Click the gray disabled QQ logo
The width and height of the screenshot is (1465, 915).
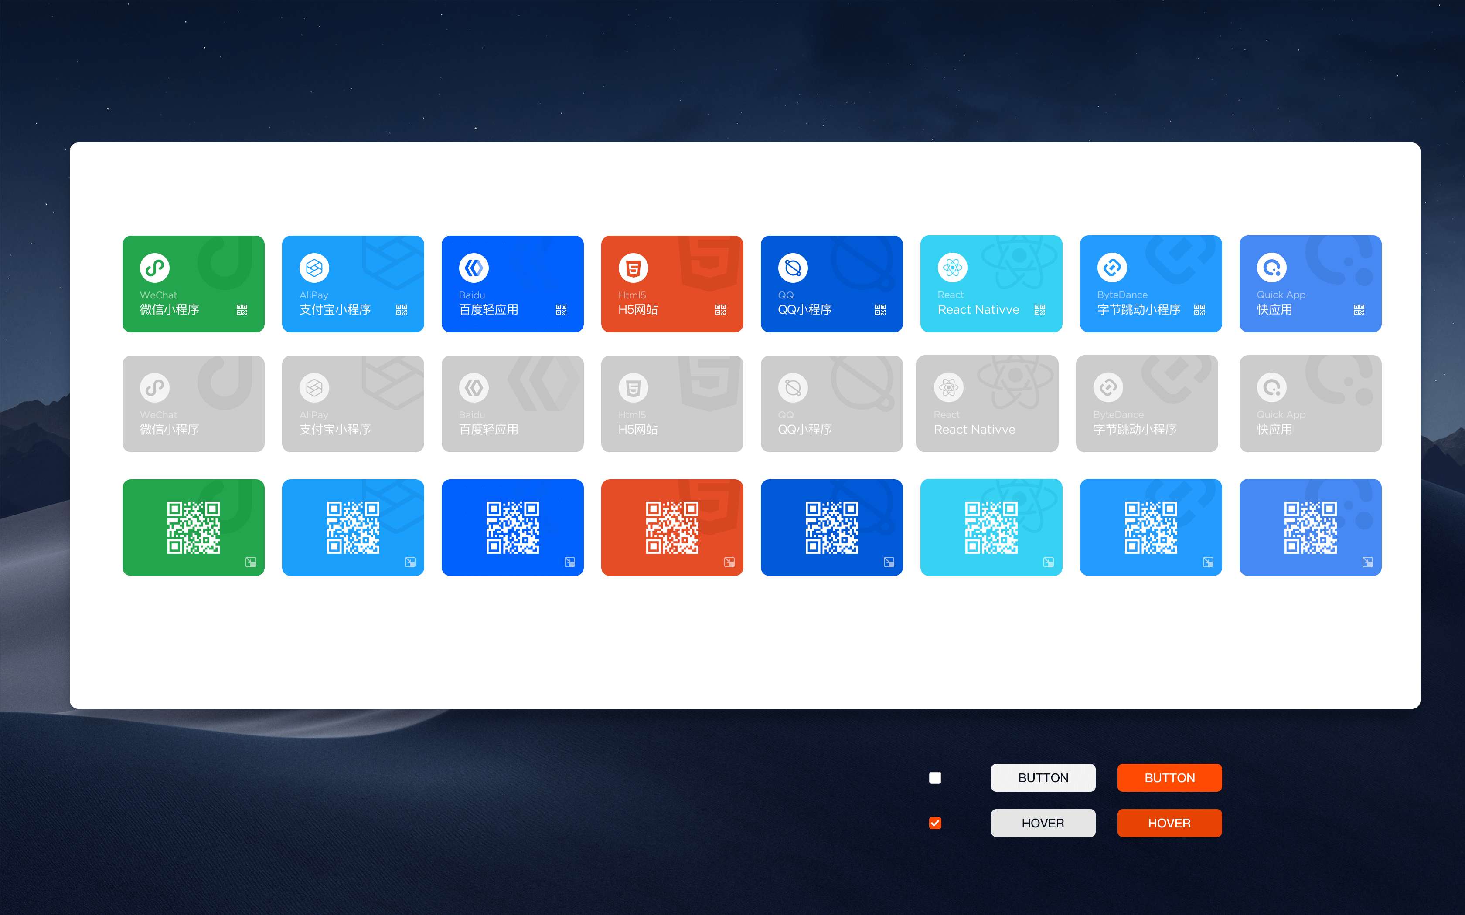coord(793,387)
